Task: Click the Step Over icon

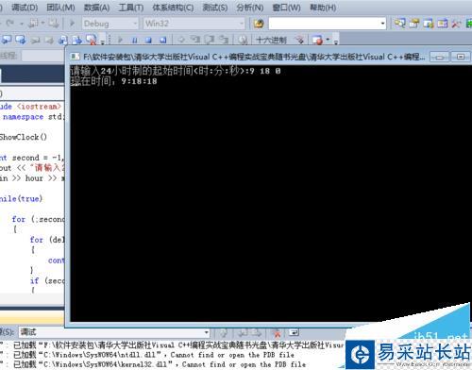Action: tap(210, 40)
